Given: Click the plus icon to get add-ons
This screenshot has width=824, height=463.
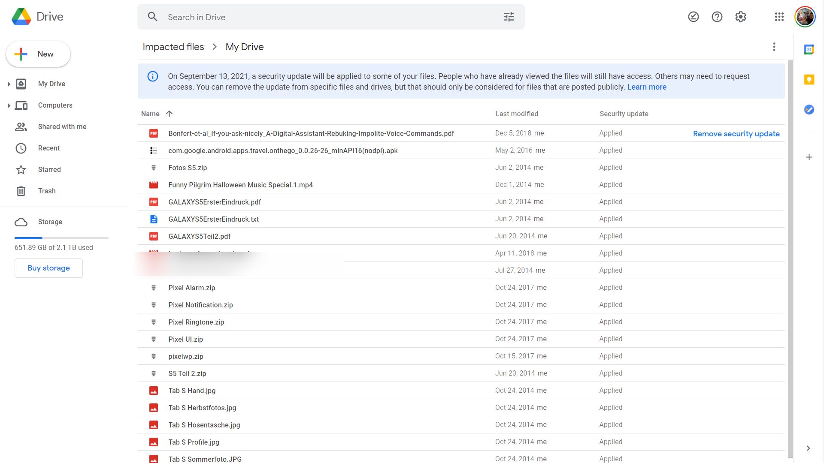Looking at the screenshot, I should click(x=809, y=157).
